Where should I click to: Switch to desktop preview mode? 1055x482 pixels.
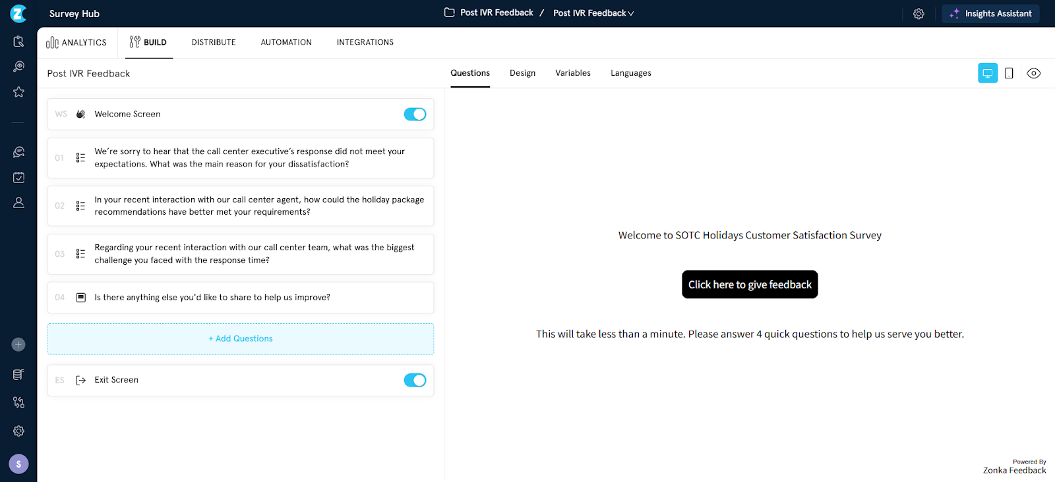(988, 73)
